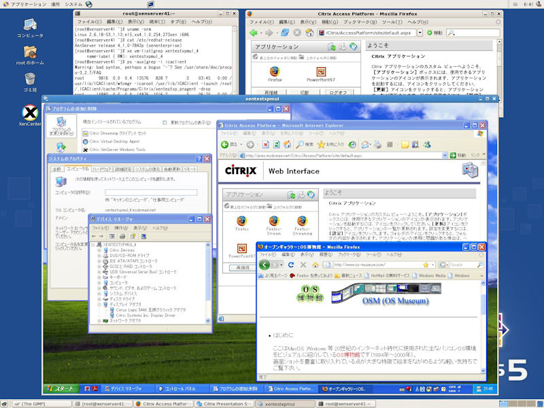Image resolution: width=544 pixels, height=408 pixels.
Task: Toggle 更新プログラムの表示 checkbox
Action: [x=165, y=122]
